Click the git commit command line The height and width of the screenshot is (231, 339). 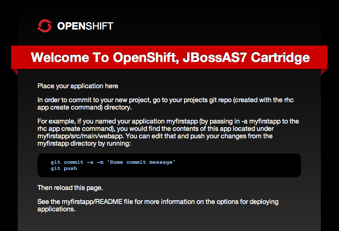tap(113, 162)
